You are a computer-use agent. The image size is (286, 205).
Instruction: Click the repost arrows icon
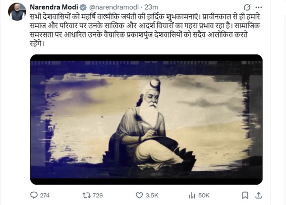point(86,195)
